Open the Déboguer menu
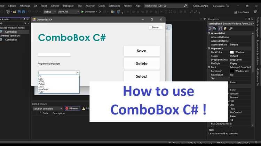Viewport: 261px width, 146px height. click(68, 6)
